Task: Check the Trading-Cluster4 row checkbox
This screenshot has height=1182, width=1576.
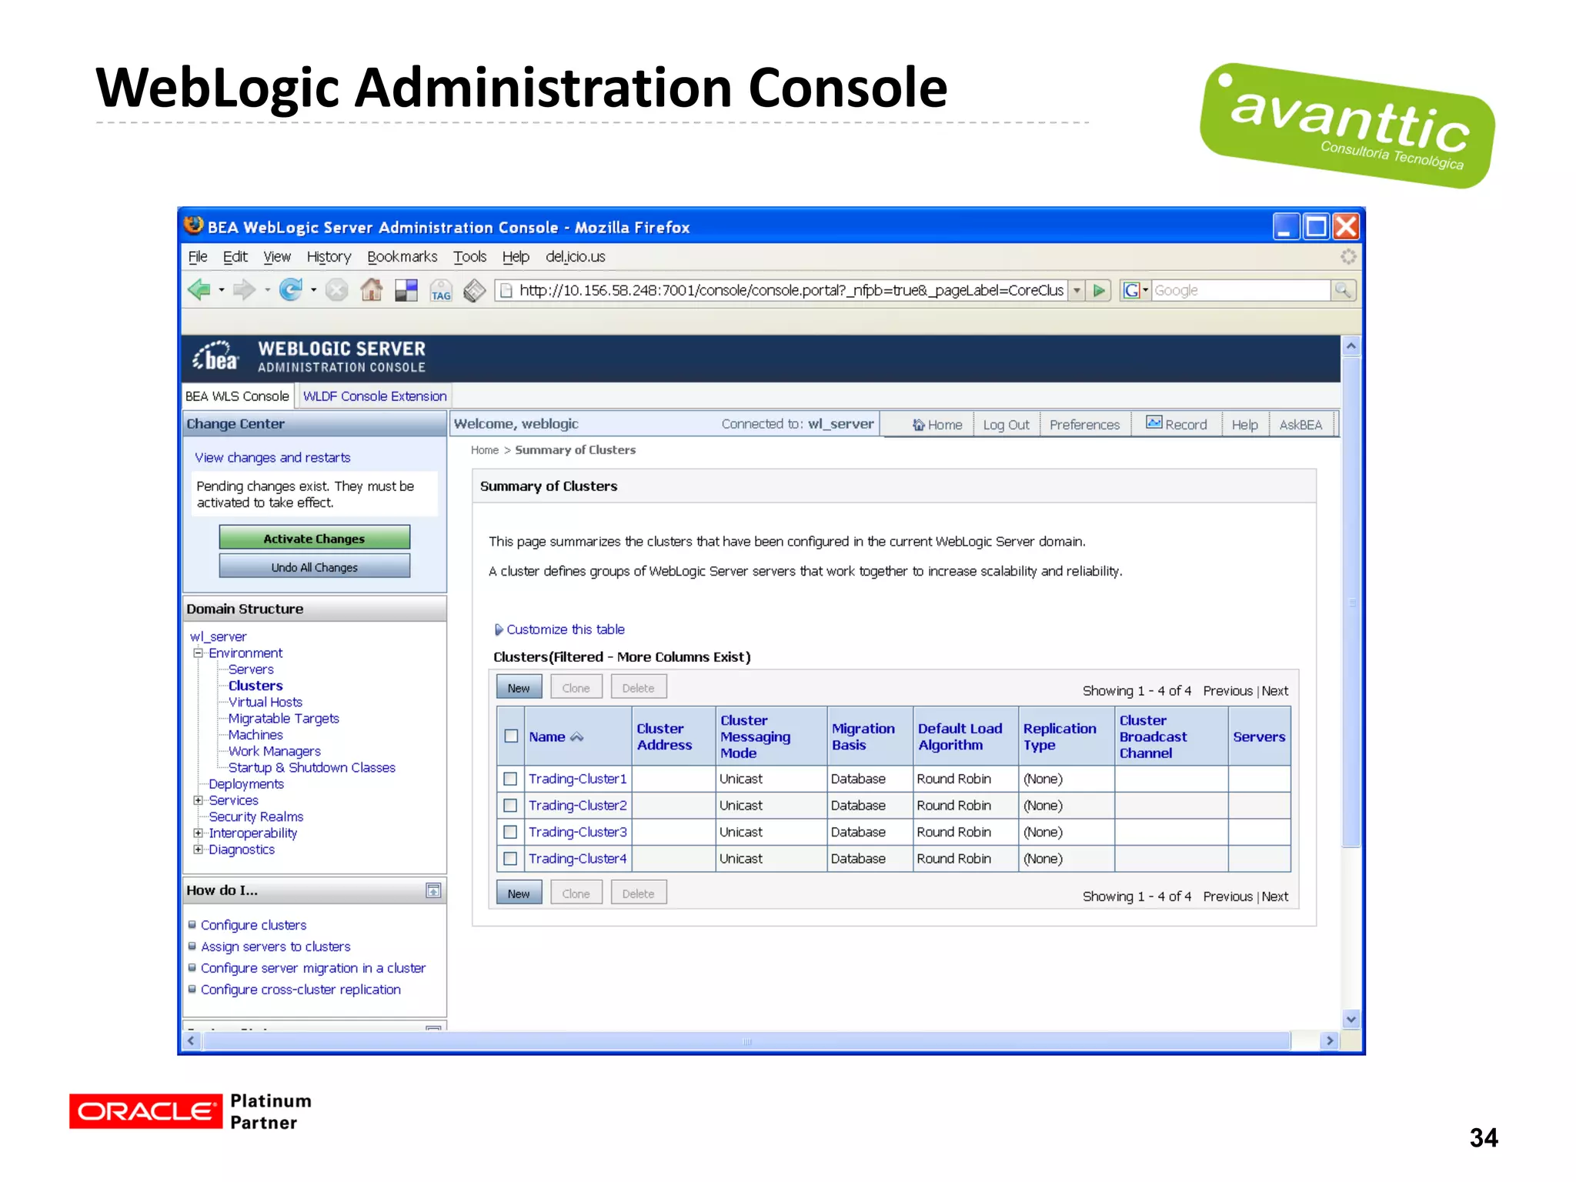Action: 510,858
